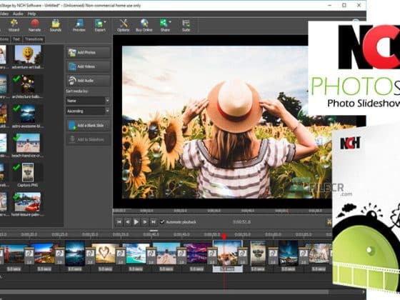
Task: Select the purple abstract slide on the timeline
Action: (197, 254)
